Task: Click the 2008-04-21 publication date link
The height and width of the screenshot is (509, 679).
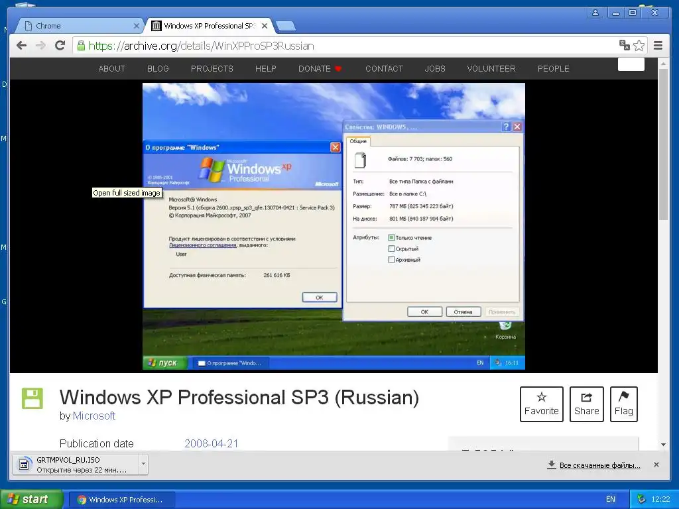Action: point(212,443)
